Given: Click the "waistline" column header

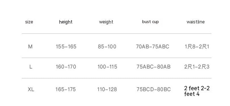Looking at the screenshot, I should coord(195,22).
